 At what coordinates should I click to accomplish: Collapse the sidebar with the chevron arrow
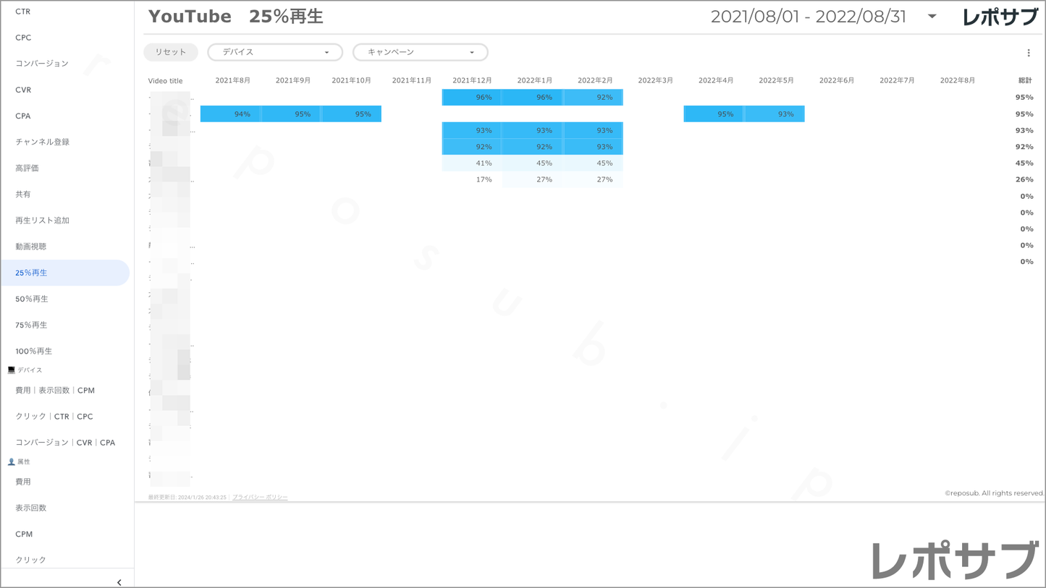tap(119, 582)
